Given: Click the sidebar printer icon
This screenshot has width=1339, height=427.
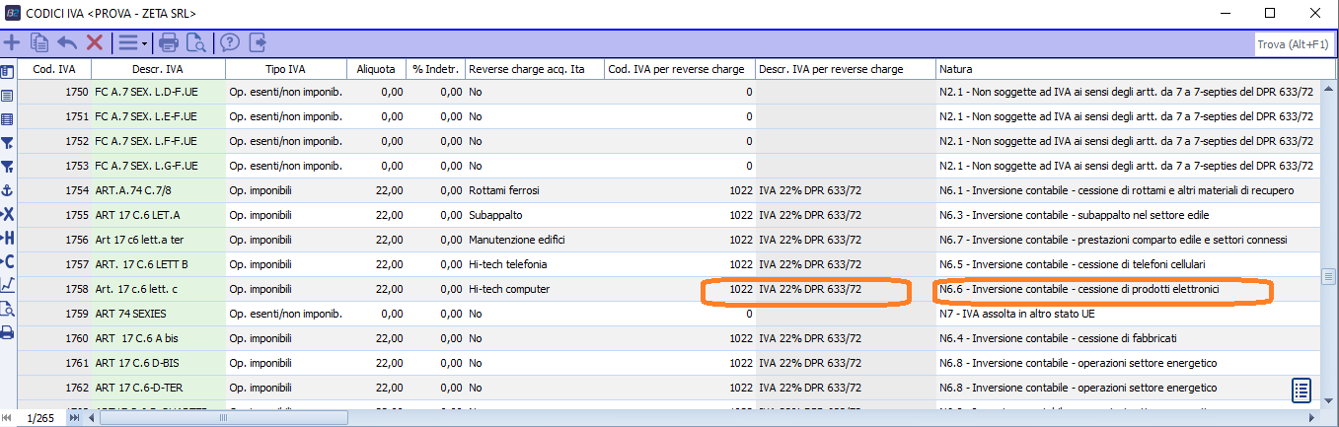Looking at the screenshot, I should [7, 332].
